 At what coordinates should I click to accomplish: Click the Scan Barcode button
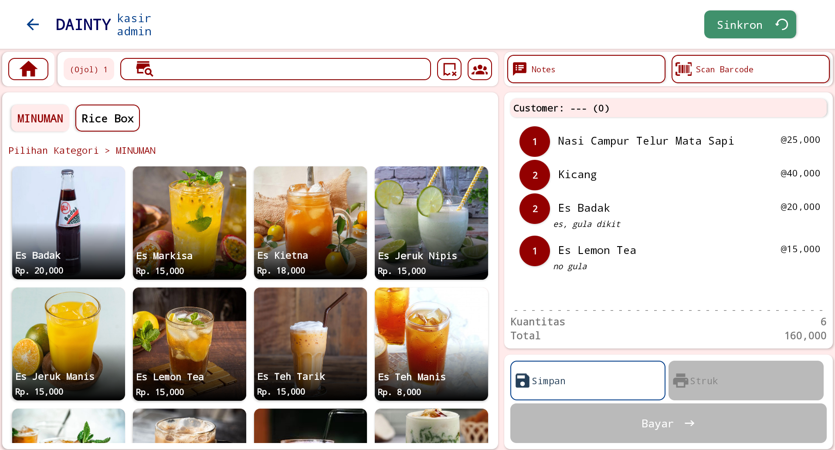[750, 69]
